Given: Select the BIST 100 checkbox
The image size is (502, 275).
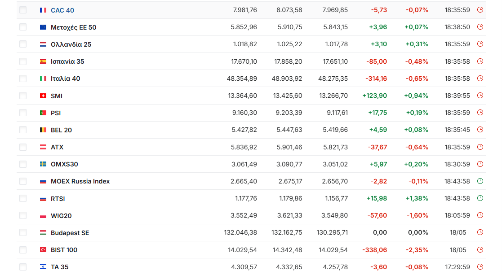Looking at the screenshot, I should tap(23, 250).
